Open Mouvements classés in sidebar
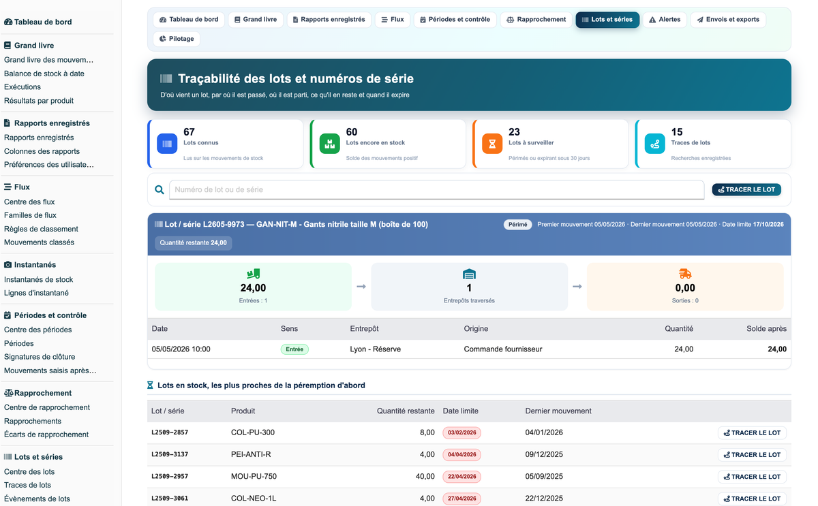Image resolution: width=818 pixels, height=506 pixels. pos(39,242)
